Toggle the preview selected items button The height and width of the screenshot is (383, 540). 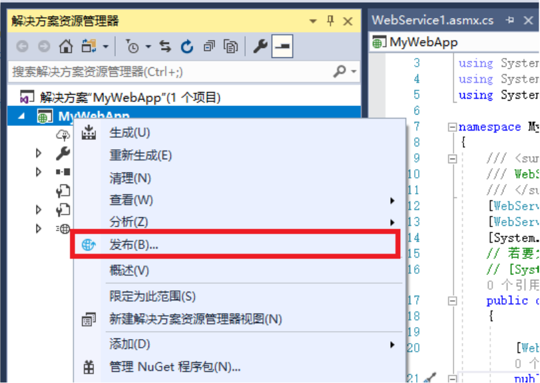(282, 46)
